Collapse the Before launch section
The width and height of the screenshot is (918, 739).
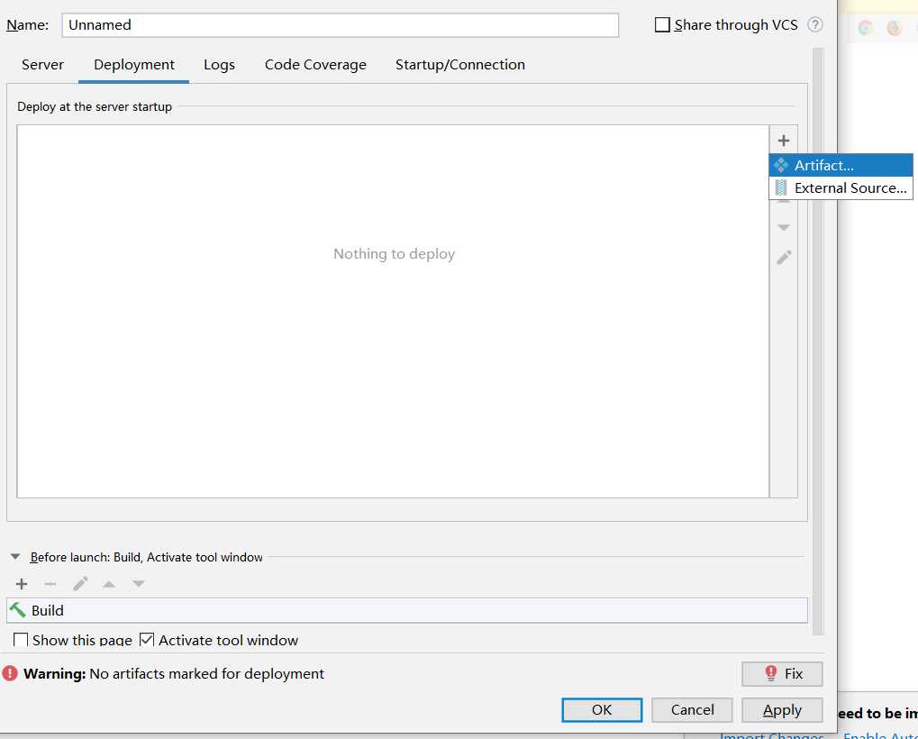[16, 557]
